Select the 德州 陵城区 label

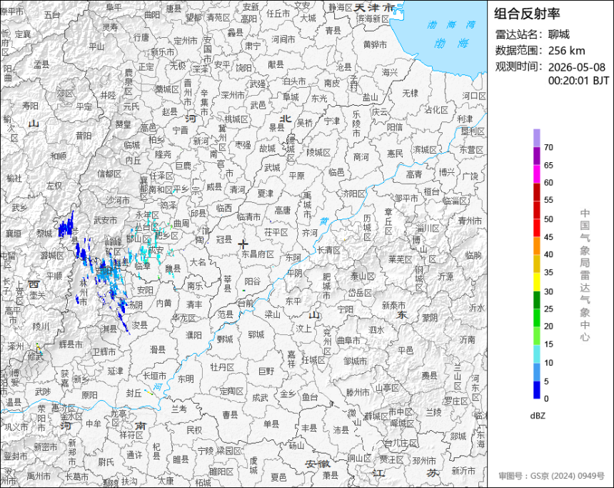point(318,152)
